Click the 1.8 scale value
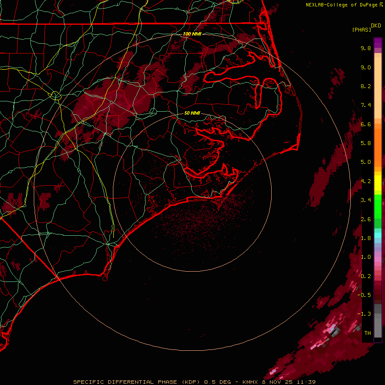The height and width of the screenshot is (385, 385). click(x=366, y=238)
